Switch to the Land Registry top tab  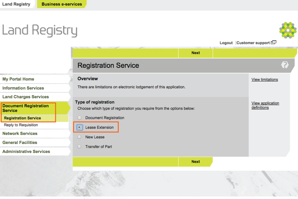click(x=16, y=4)
